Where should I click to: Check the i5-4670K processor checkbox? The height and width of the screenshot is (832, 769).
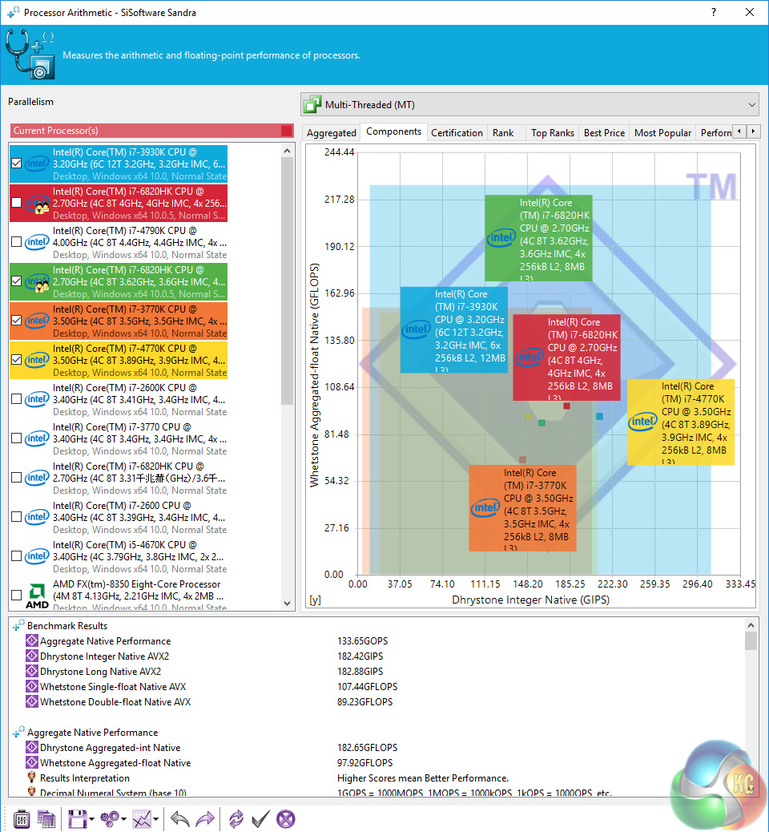17,556
